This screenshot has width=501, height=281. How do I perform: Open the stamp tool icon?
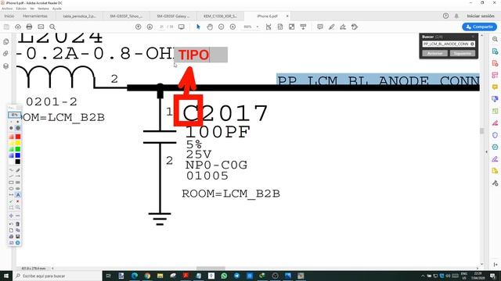(355, 27)
